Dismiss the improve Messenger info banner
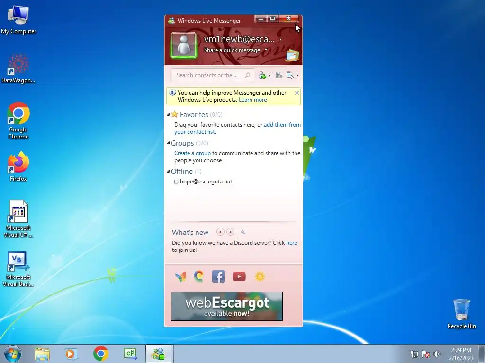The width and height of the screenshot is (485, 363). tap(297, 93)
